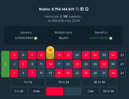This screenshot has height=99, width=129.
Task: Copy the Ruleta bet ID
Action: tap(77, 9)
